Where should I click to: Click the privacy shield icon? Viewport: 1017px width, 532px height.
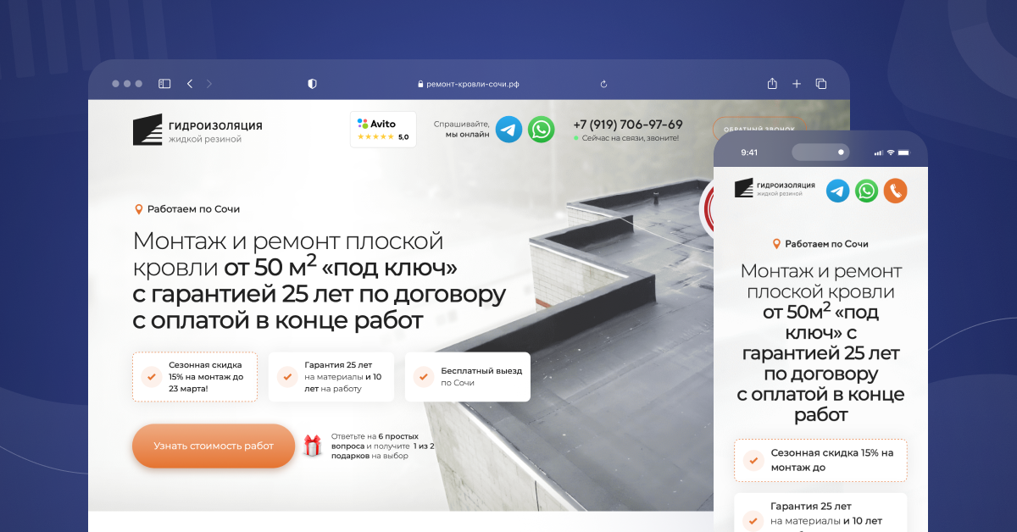point(312,84)
